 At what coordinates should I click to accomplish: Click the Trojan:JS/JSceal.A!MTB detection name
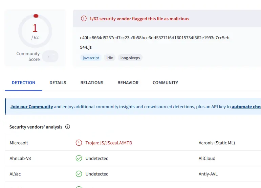tap(109, 143)
